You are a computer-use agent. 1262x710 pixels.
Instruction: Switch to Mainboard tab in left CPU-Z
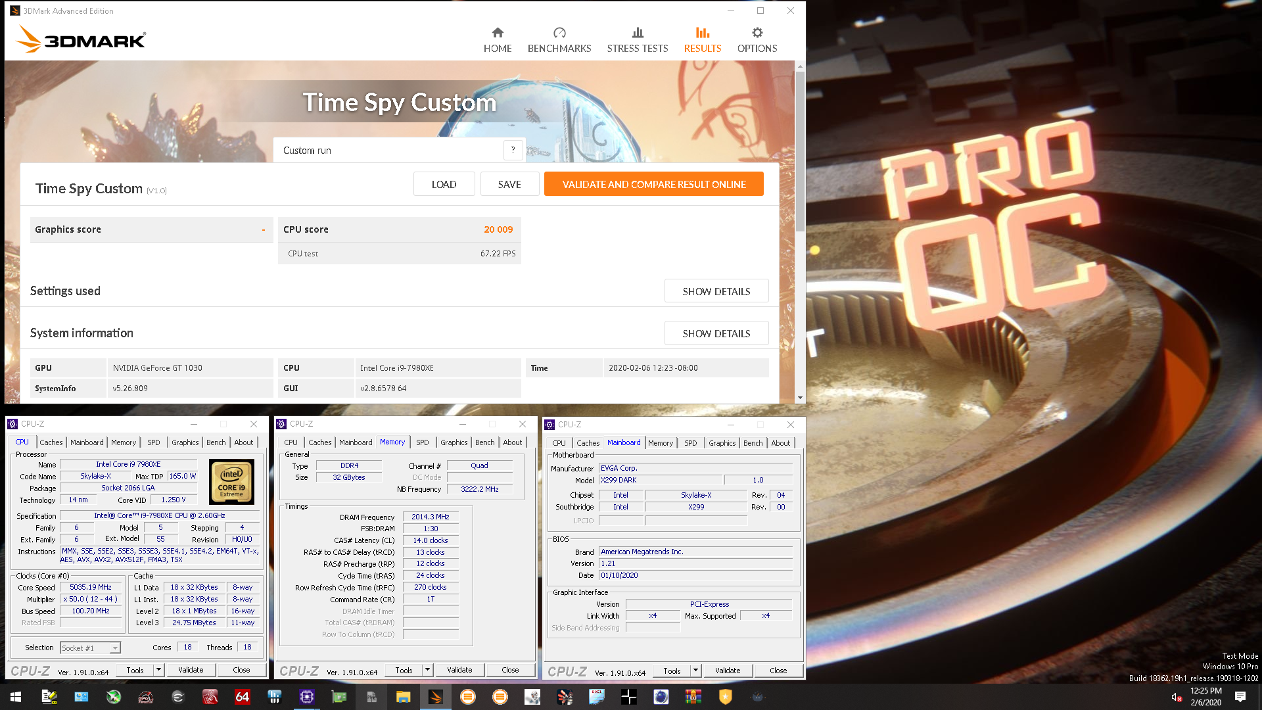87,442
